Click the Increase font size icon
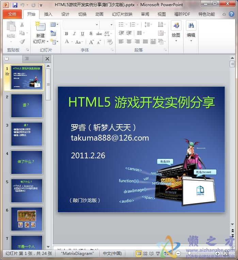The image size is (238, 260). click(91, 42)
